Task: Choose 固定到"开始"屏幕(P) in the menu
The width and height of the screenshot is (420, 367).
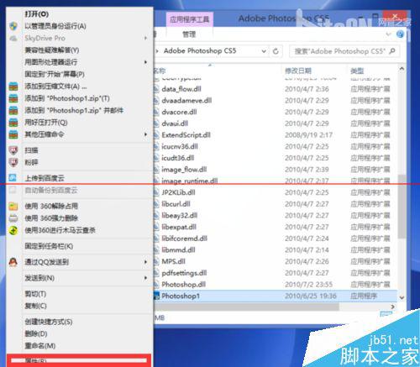Action: (55, 74)
